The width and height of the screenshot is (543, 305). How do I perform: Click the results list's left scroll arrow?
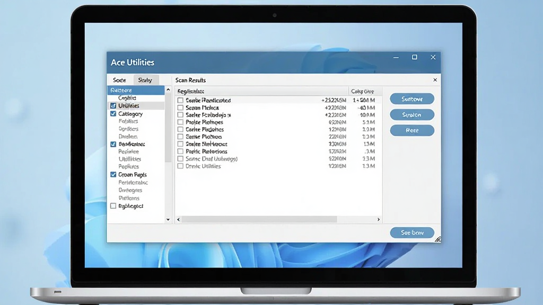point(178,220)
